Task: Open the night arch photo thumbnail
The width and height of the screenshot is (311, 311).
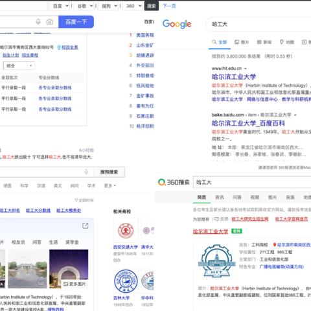Action: 69,269
